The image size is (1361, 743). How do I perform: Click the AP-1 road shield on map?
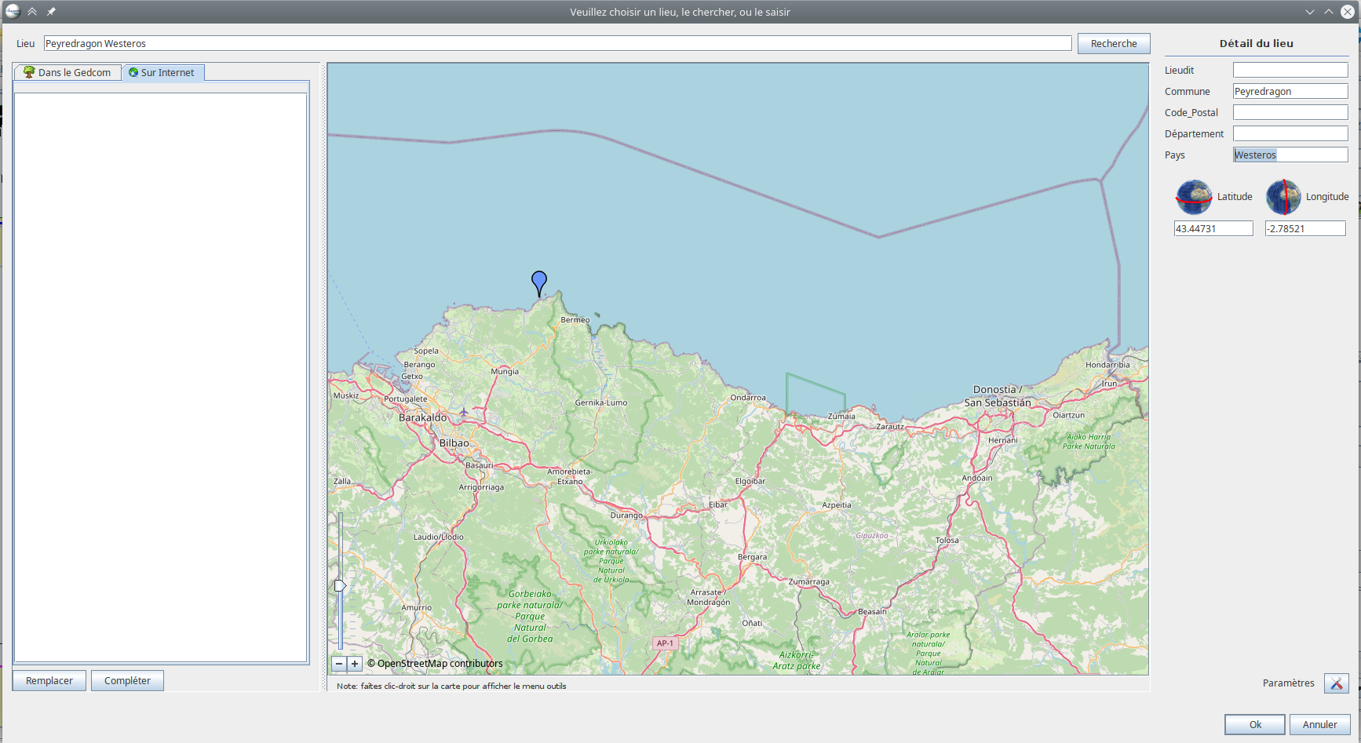[x=665, y=643]
